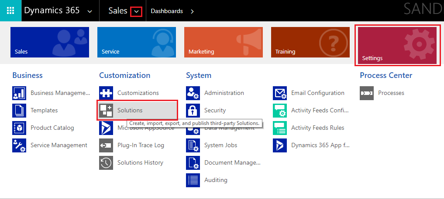444x199 pixels.
Task: Click the Customizations puzzle piece icon
Action: (x=106, y=93)
